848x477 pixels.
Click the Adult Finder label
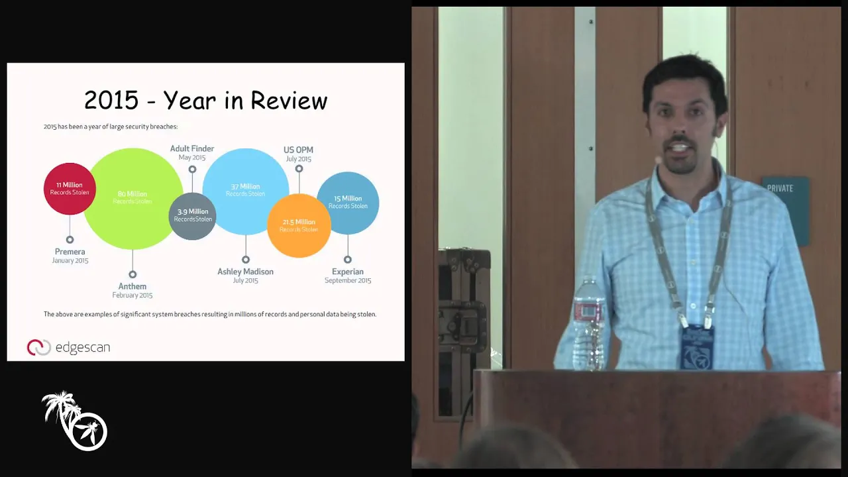[x=192, y=149]
